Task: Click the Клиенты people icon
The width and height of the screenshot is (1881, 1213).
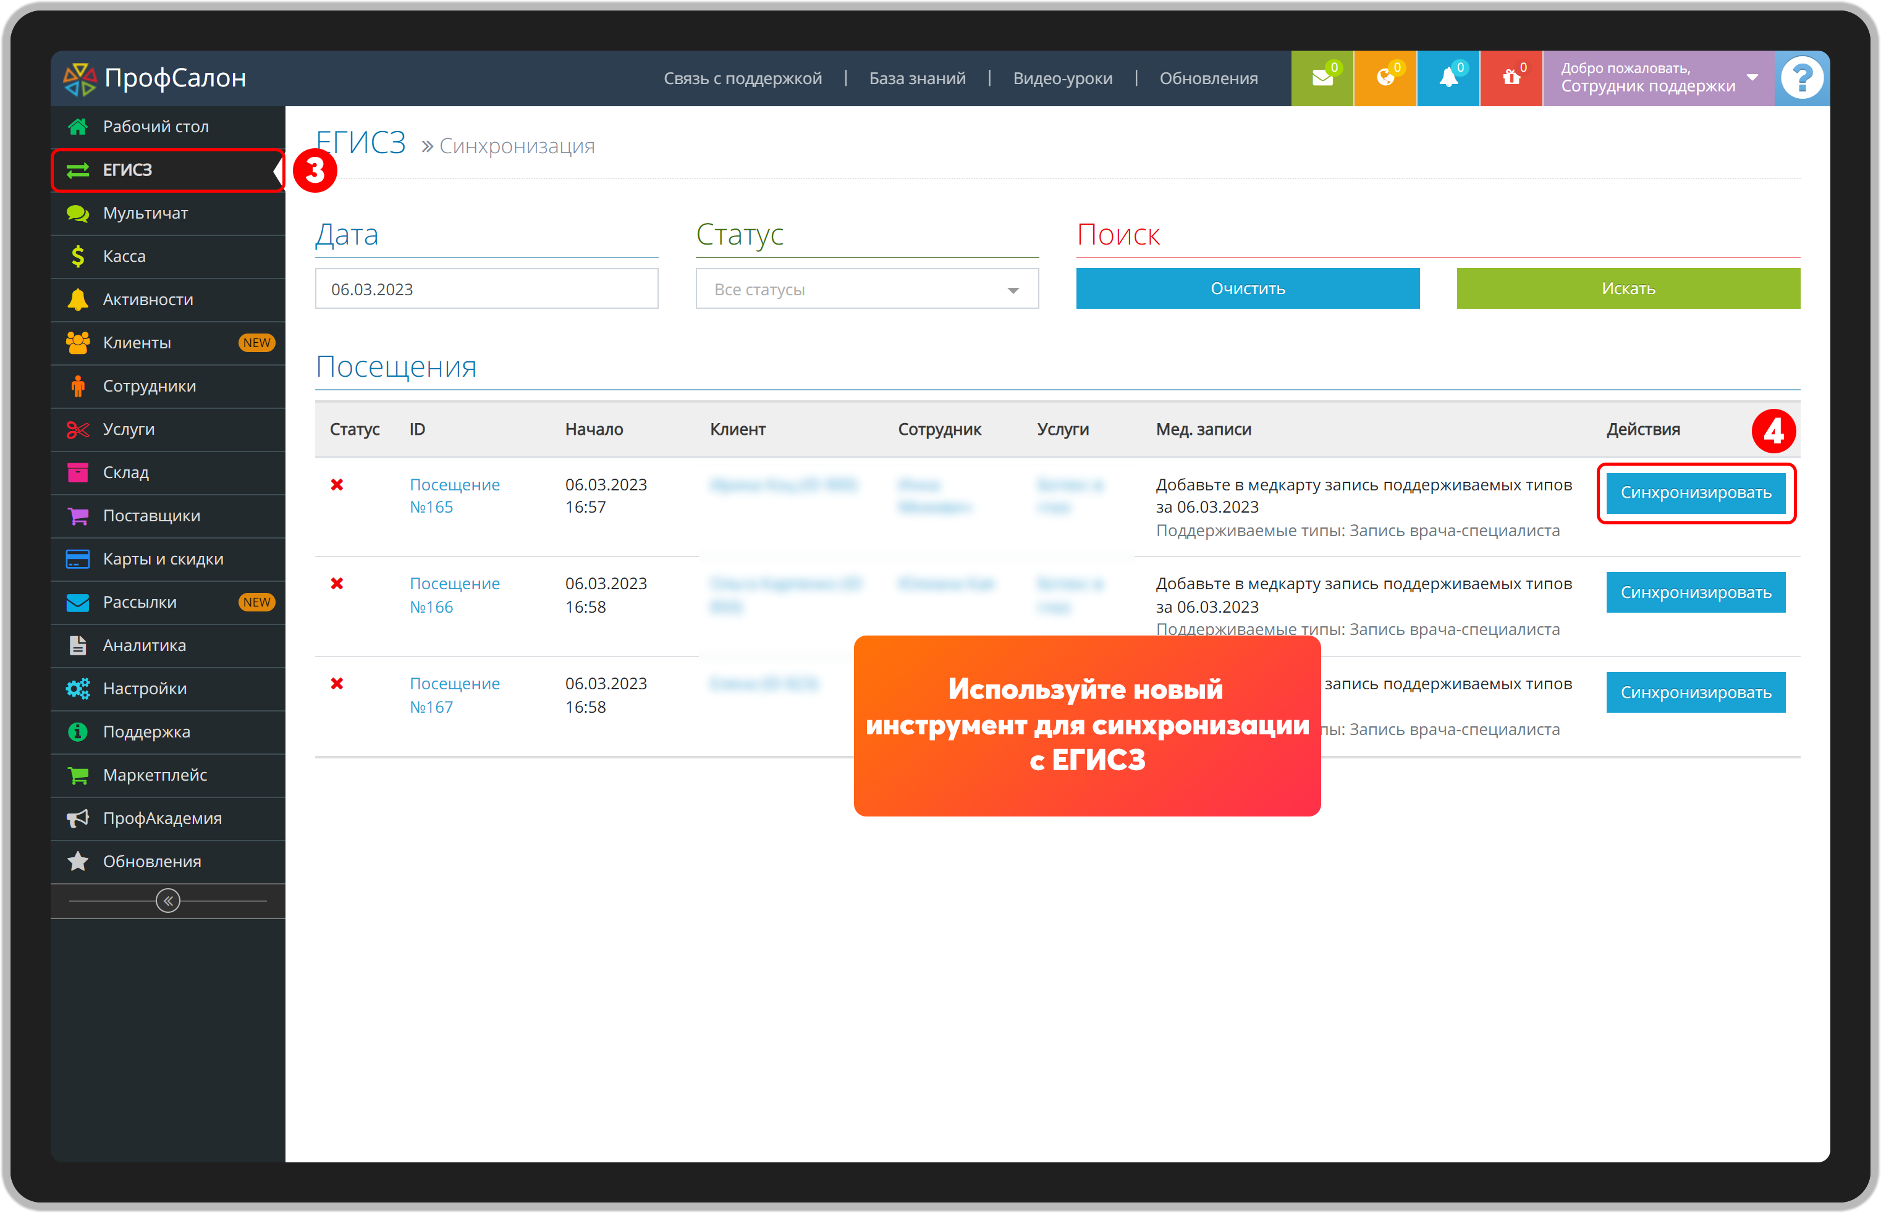Action: [x=77, y=343]
